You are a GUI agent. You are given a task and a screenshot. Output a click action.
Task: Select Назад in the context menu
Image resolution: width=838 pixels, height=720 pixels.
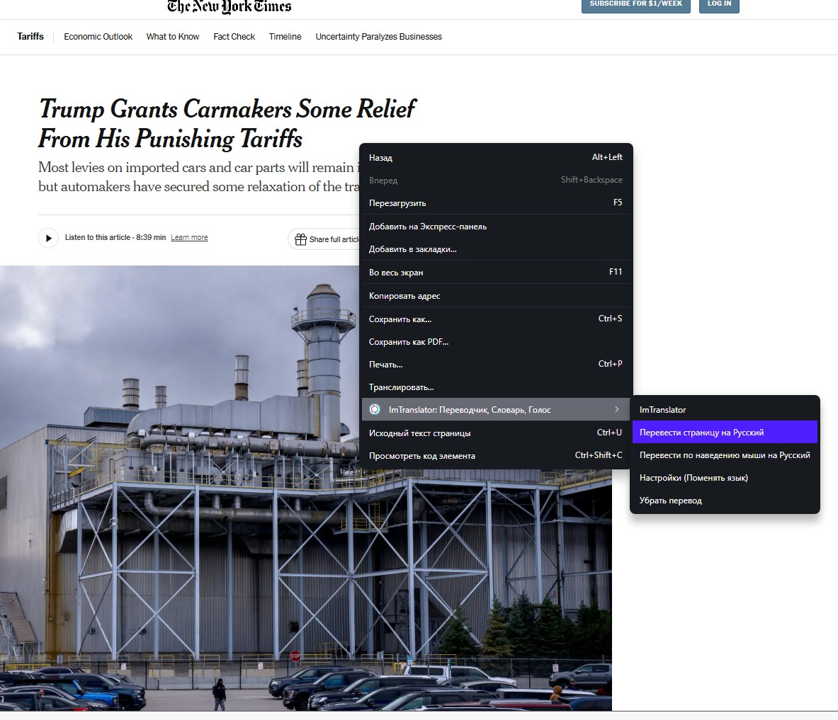click(x=497, y=158)
